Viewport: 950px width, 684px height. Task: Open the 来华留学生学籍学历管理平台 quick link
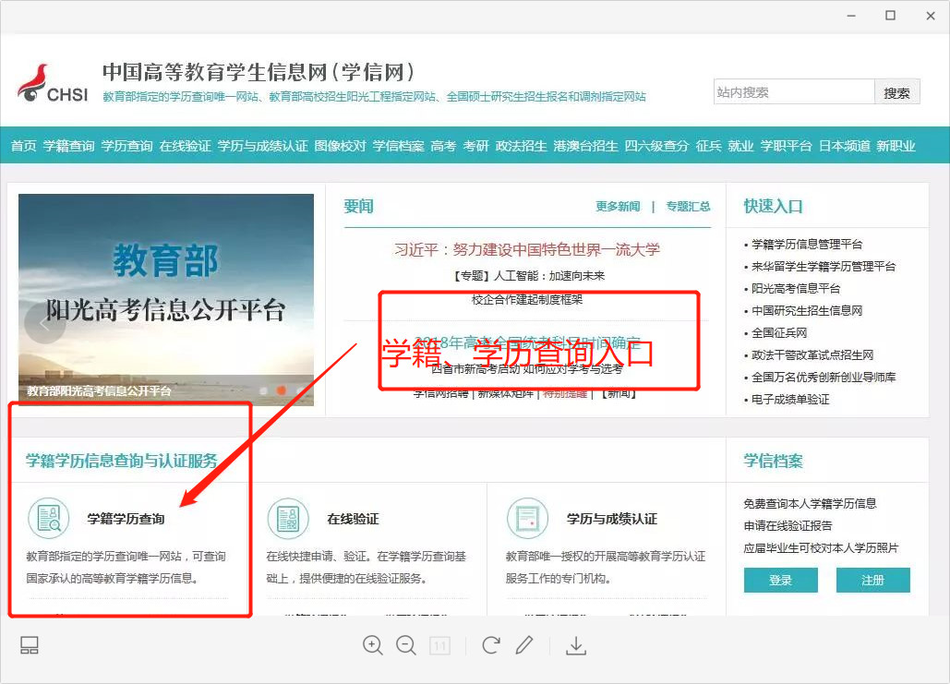[824, 267]
